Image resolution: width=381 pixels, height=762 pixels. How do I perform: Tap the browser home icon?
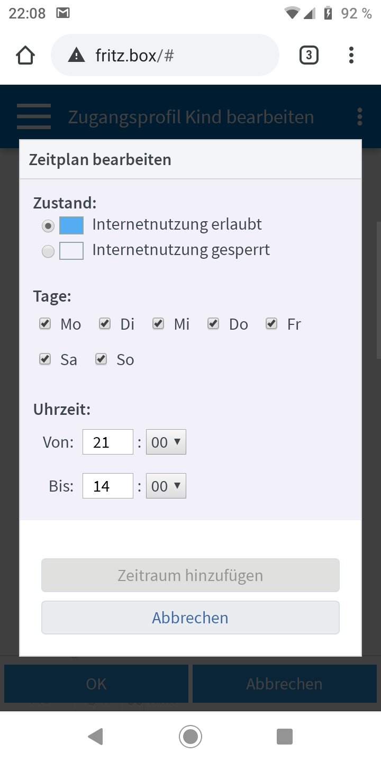coord(25,55)
